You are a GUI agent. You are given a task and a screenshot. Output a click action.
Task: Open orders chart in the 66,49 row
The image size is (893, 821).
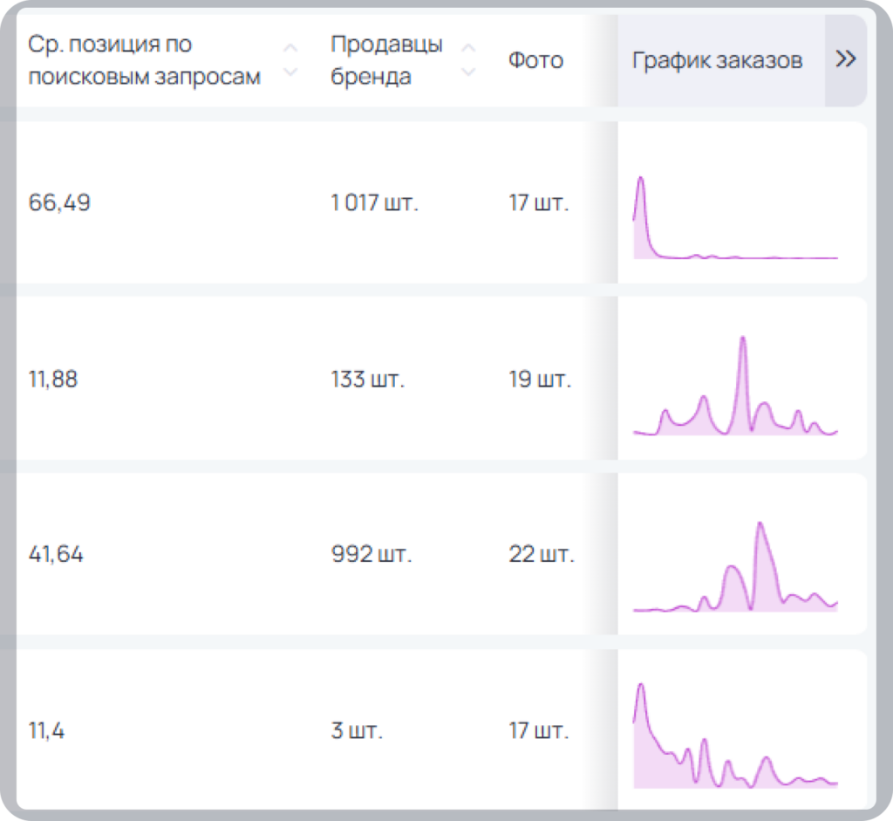[735, 217]
